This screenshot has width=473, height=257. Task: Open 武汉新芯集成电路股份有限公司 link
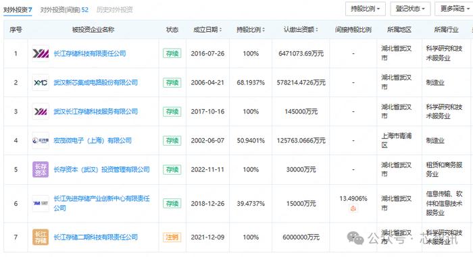pos(96,82)
